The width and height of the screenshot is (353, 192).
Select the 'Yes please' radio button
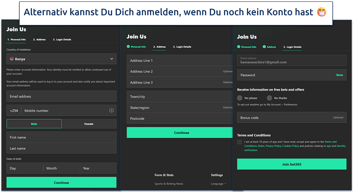coord(240,98)
